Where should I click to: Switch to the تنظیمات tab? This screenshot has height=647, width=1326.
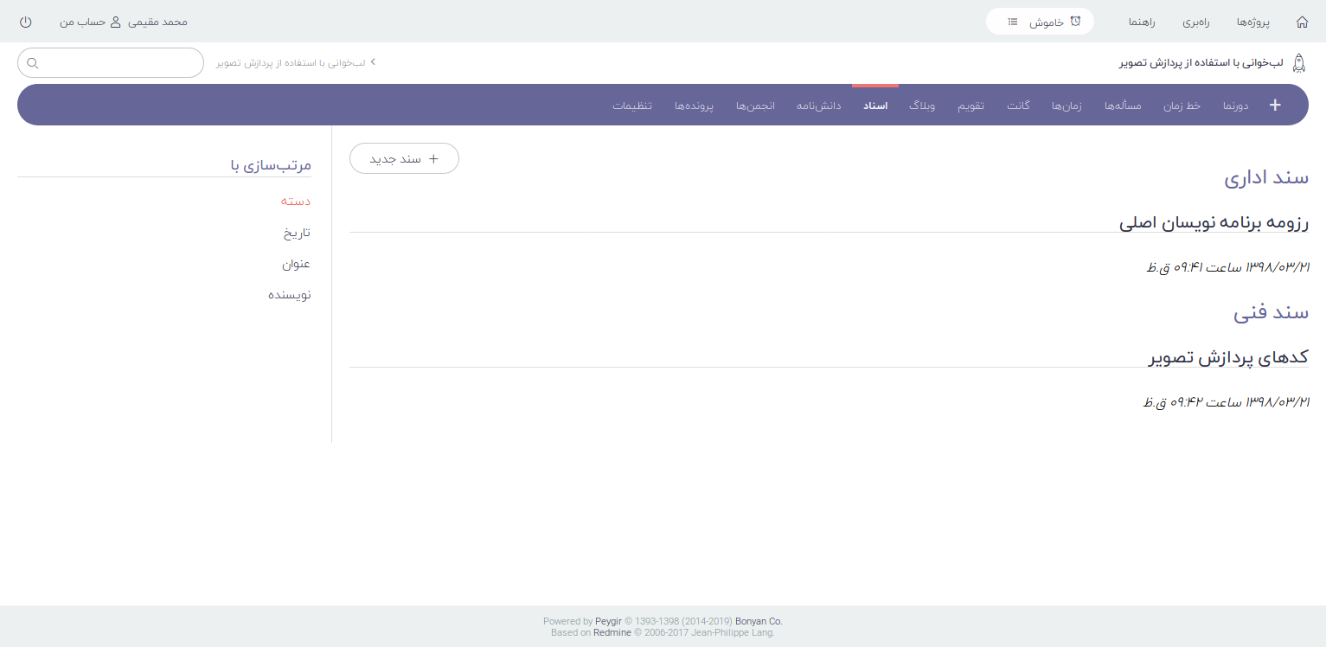coord(632,106)
